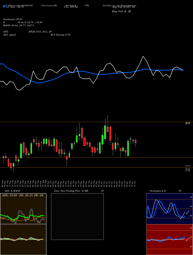
Task: Select the 'SI 14/3: 52.78 / 58.89' readout
Action: [x=30, y=22]
